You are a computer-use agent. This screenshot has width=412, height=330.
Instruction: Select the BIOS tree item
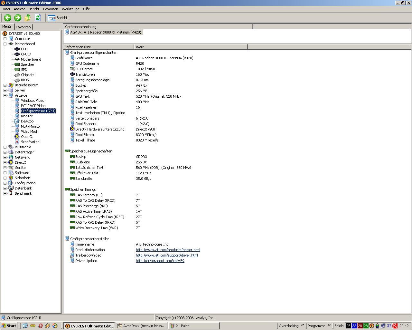click(x=25, y=80)
